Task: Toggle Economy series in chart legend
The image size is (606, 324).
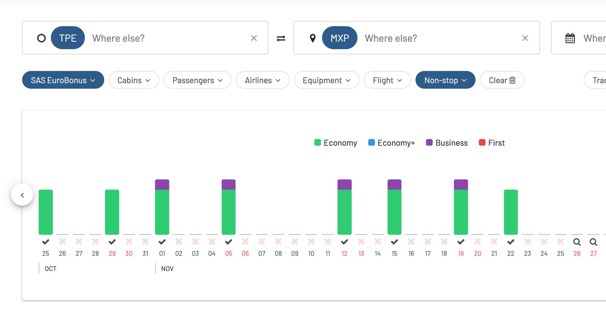Action: coord(336,143)
